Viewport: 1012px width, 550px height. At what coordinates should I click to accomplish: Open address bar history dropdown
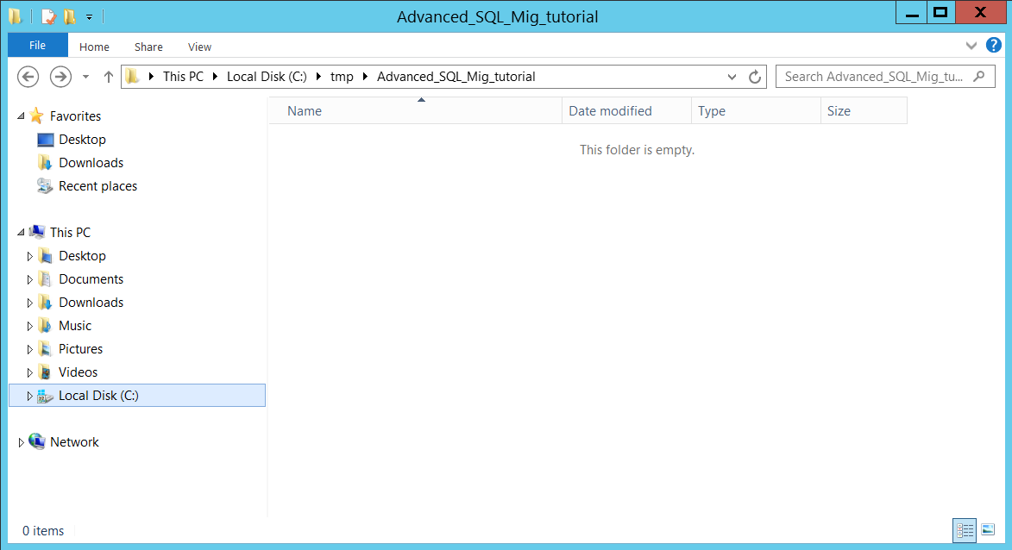tap(732, 77)
